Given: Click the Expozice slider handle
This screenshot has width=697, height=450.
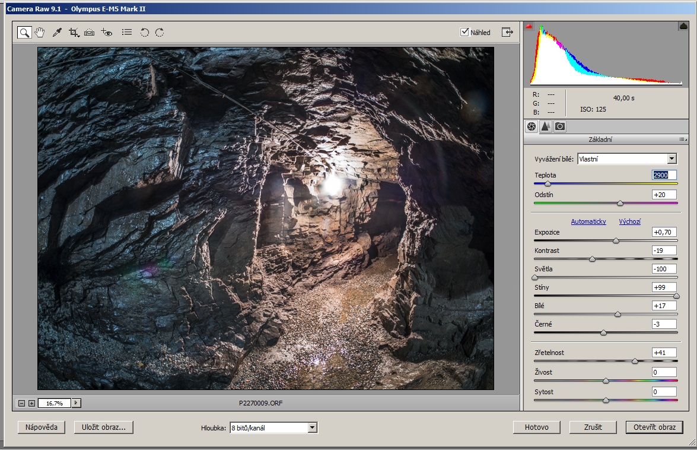Looking at the screenshot, I should 616,241.
